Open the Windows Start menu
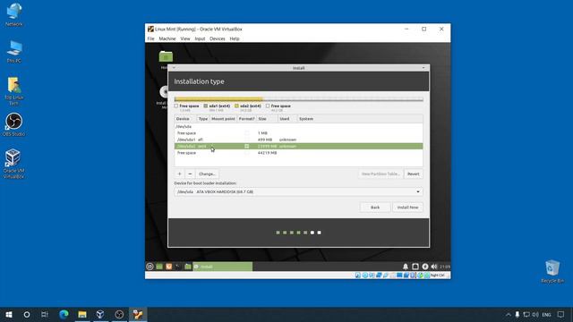The image size is (573, 322). [x=9, y=314]
